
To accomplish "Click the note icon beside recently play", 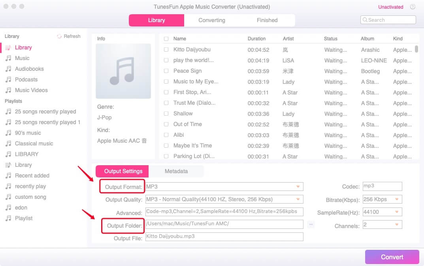I will coord(8,186).
